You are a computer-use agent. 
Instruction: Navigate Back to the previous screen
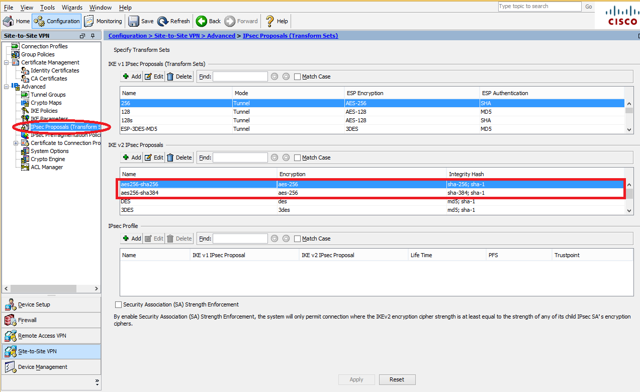(208, 21)
